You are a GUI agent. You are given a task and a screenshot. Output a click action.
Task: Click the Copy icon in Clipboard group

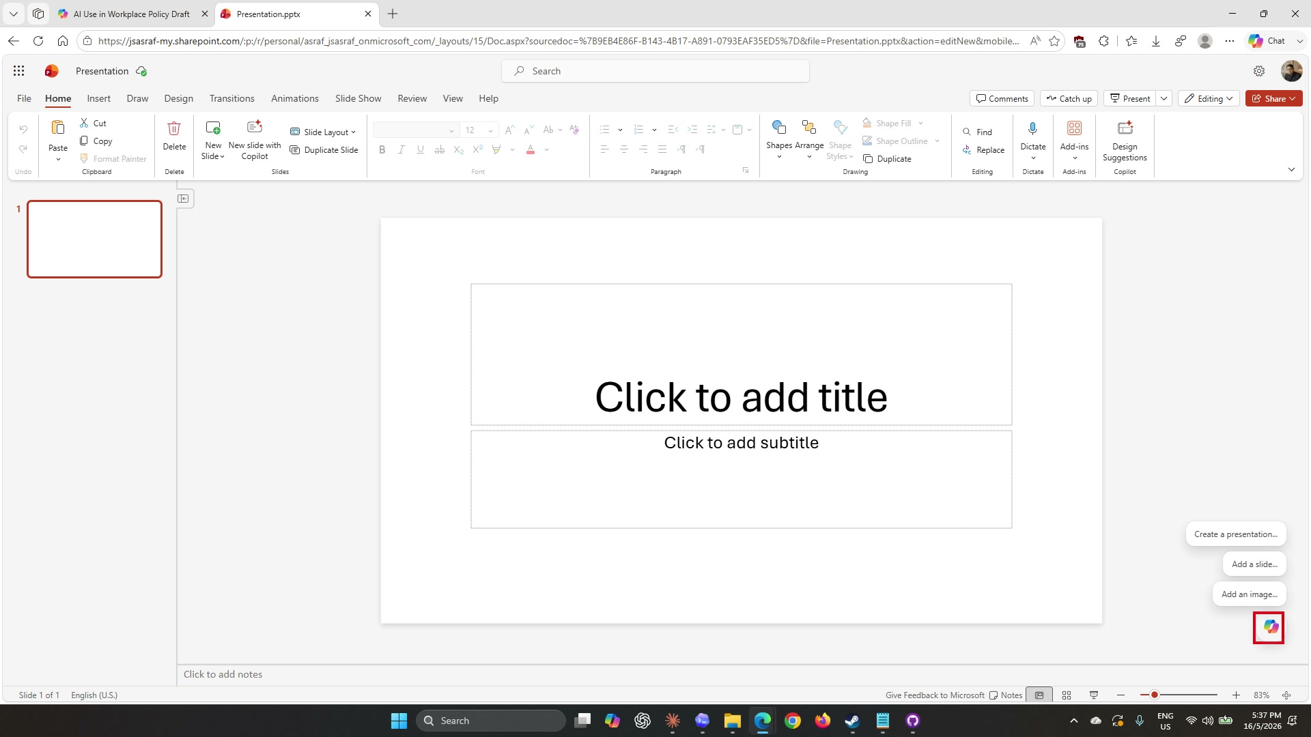(84, 141)
